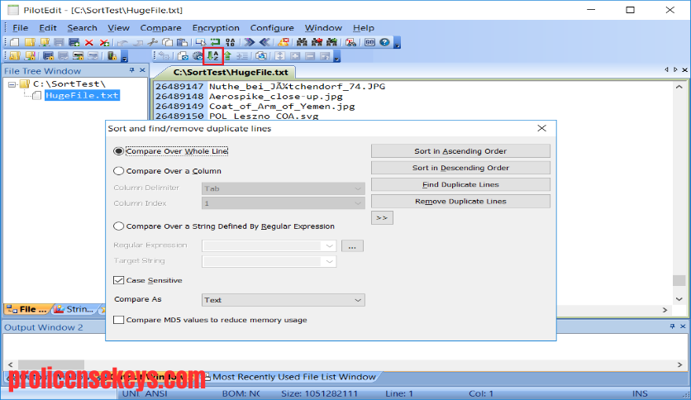Click the editor vertical scrollbar thumb

[x=679, y=280]
